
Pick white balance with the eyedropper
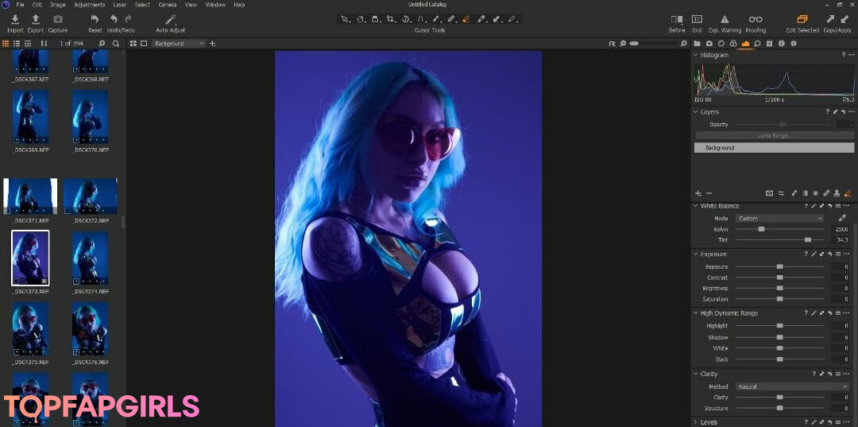842,218
